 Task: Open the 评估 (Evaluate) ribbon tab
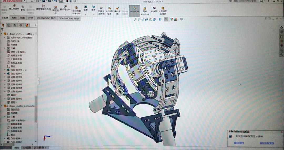pyautogui.click(x=31, y=18)
